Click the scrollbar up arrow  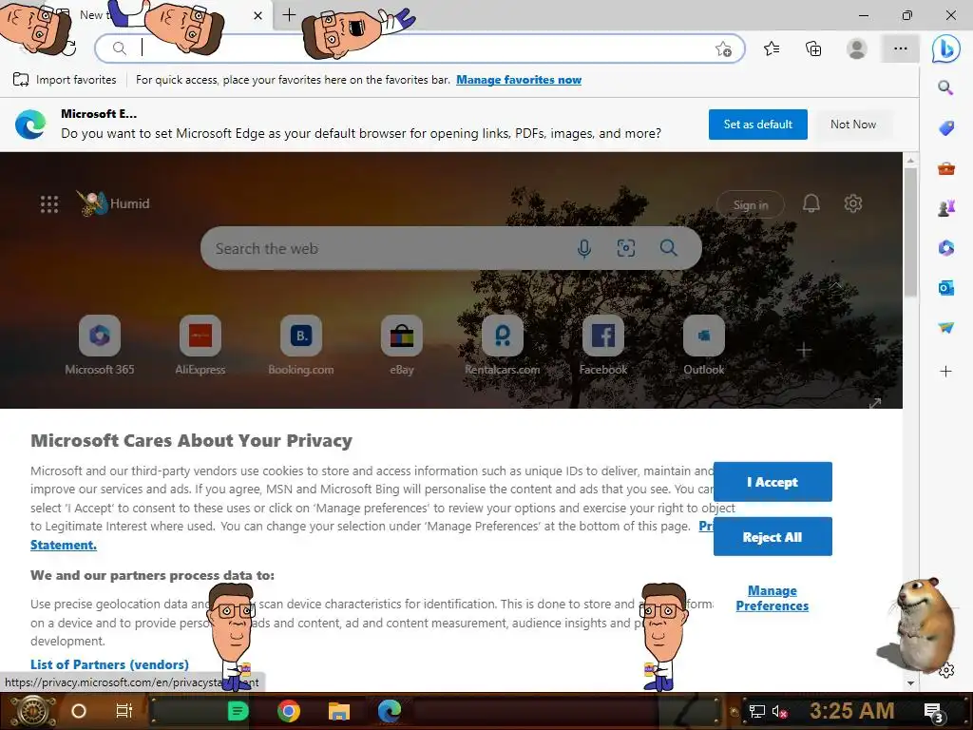point(910,161)
